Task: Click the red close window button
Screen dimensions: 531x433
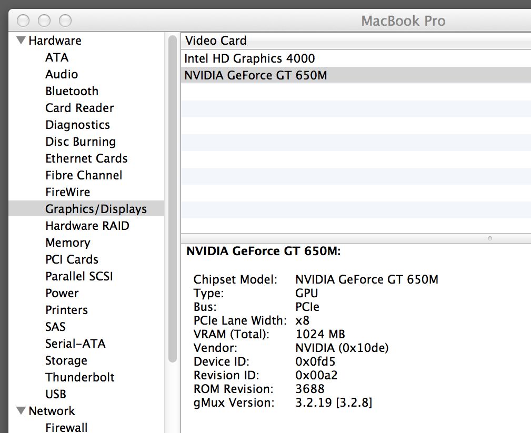Action: coord(23,21)
